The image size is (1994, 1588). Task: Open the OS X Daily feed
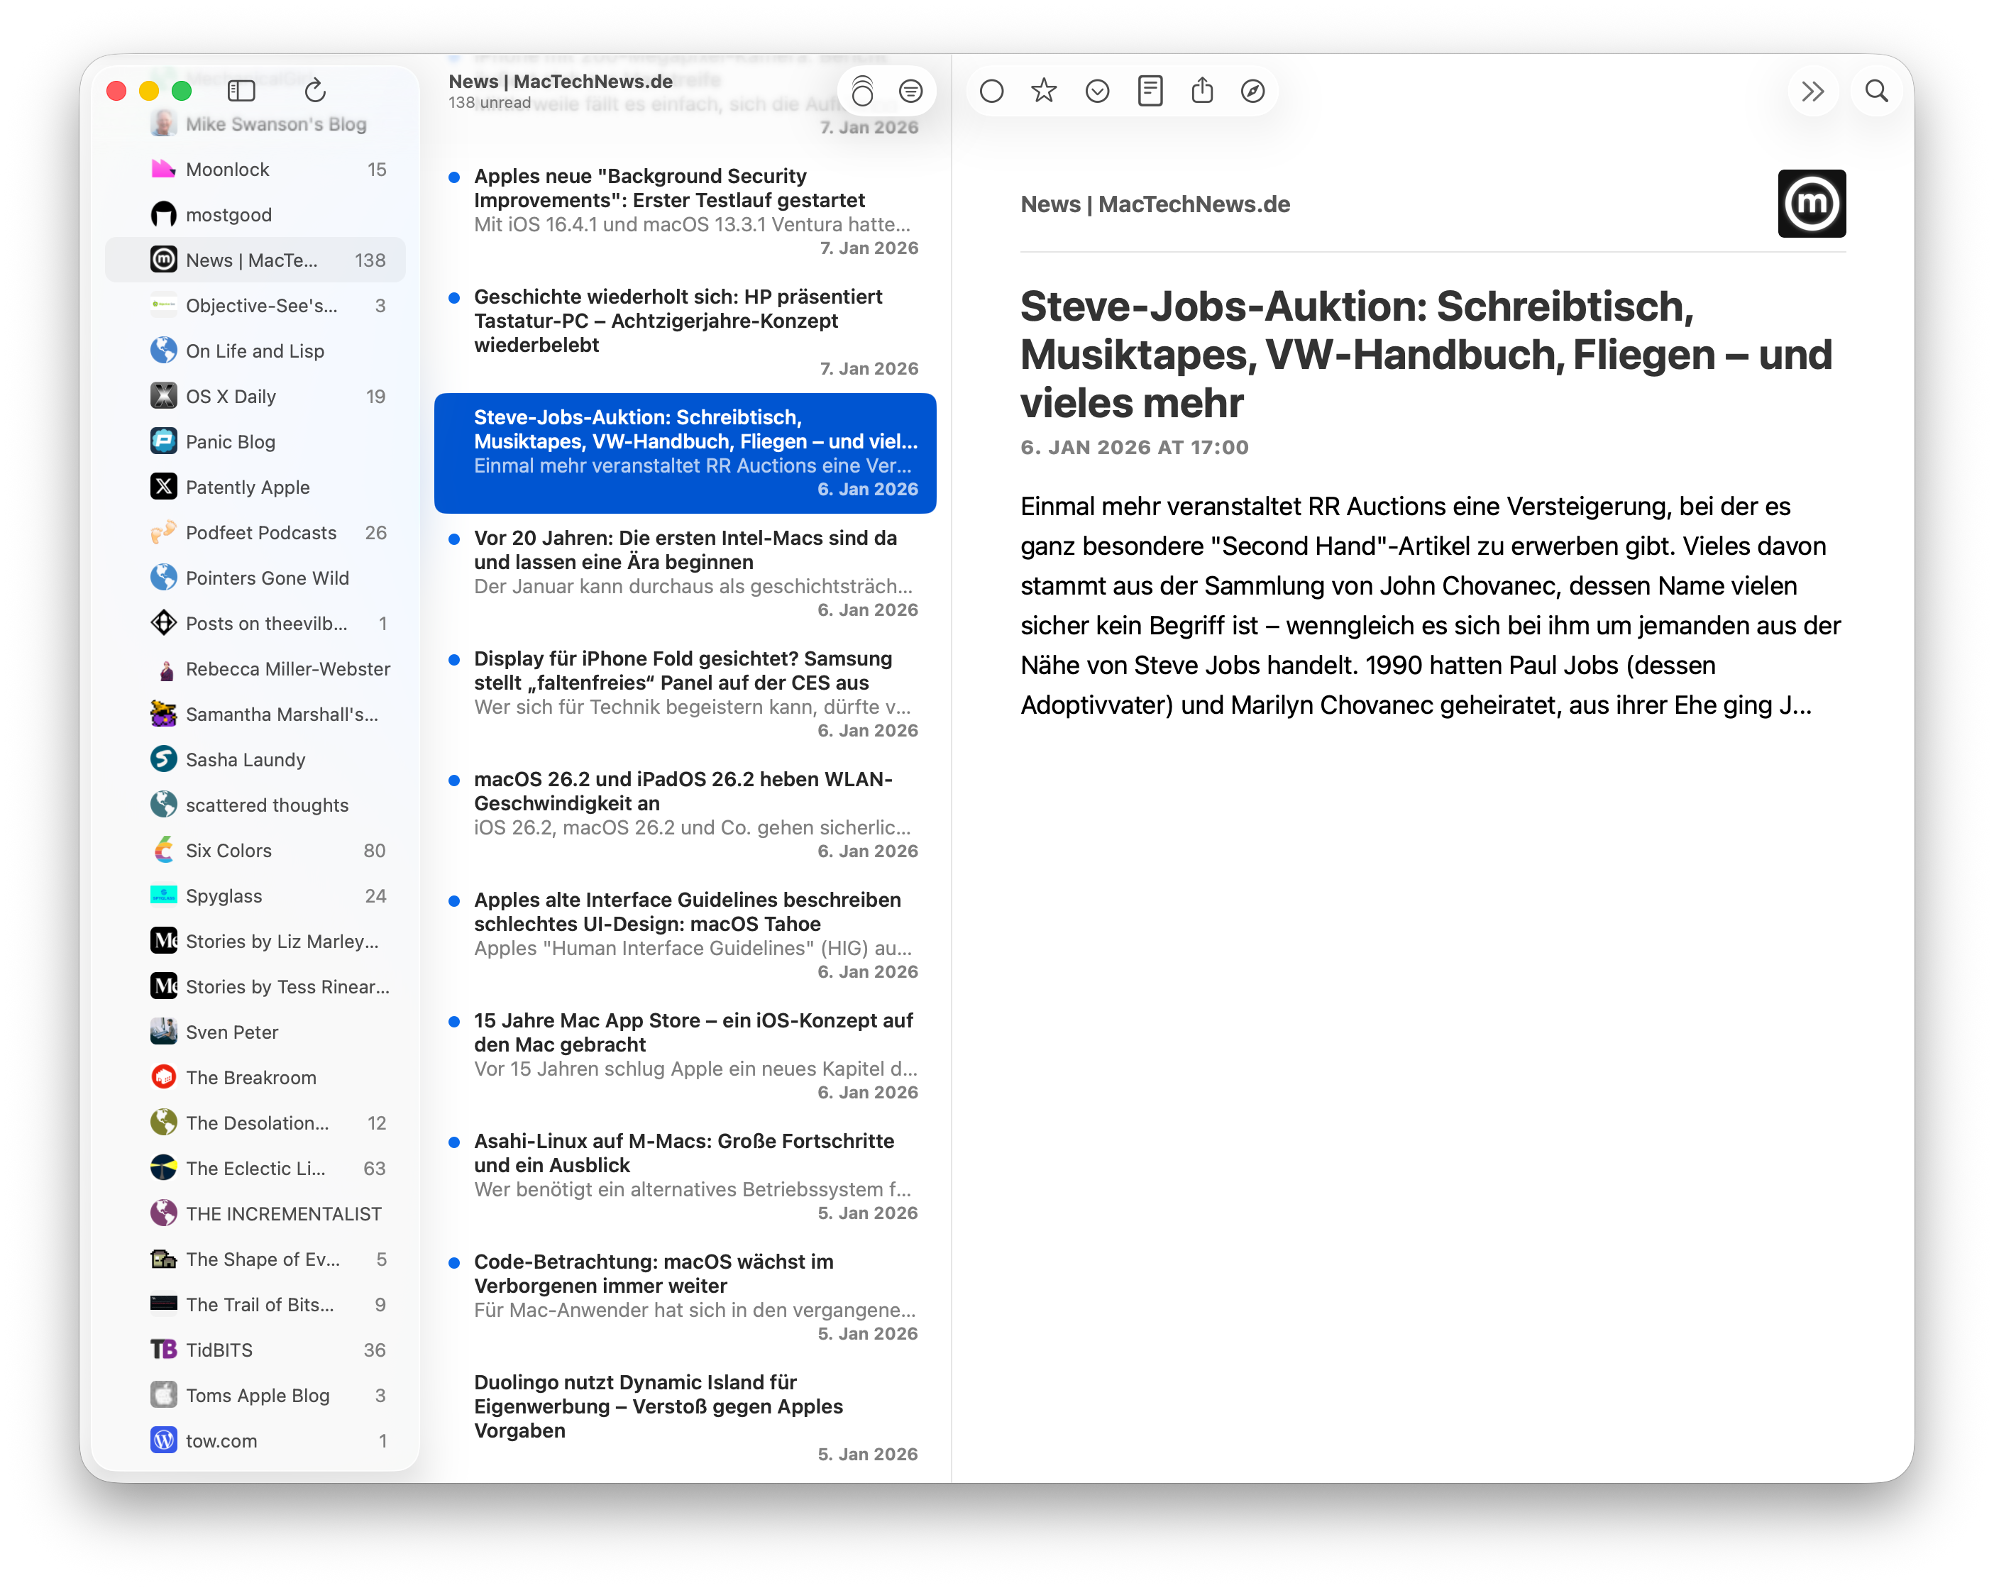[231, 397]
